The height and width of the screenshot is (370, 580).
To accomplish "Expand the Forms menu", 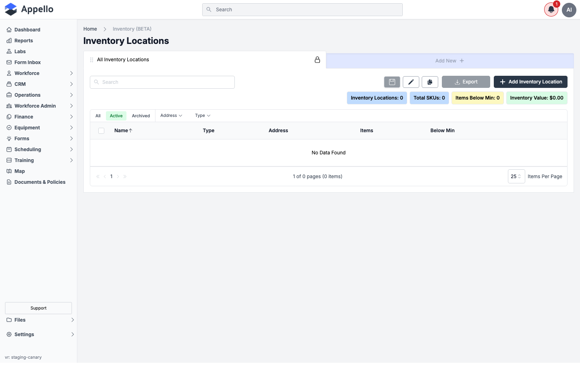I will point(71,139).
